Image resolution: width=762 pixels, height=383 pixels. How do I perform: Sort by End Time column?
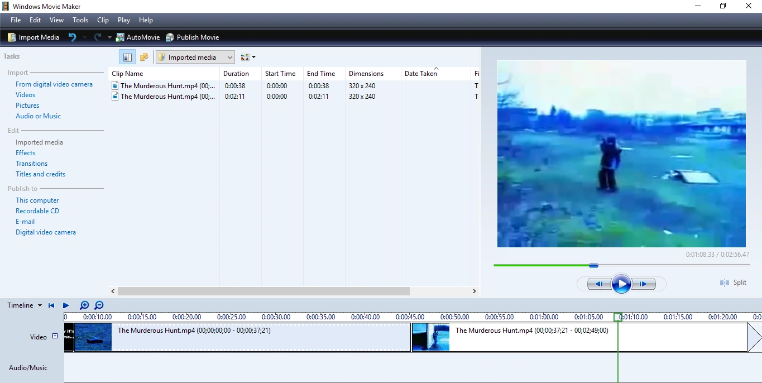(324, 74)
